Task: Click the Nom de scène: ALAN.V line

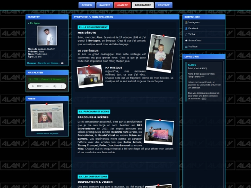Action: pos(41,49)
